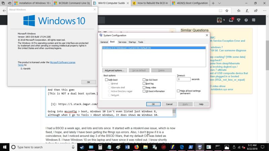Click the Add notes pen icon in Edge
269x151 pixels.
point(247,11)
